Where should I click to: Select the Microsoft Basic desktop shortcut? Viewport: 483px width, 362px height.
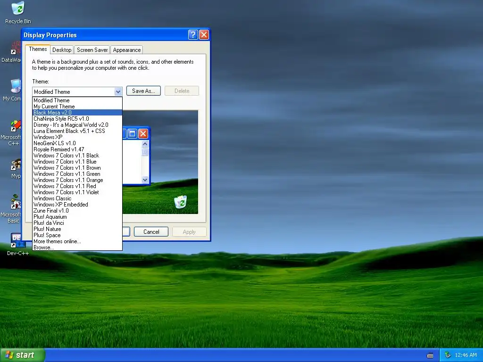[x=12, y=209]
